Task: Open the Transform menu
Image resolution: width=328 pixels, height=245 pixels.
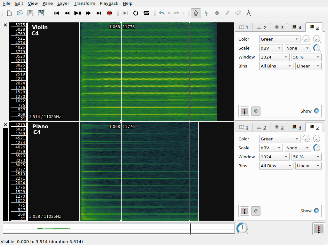Action: click(84, 3)
